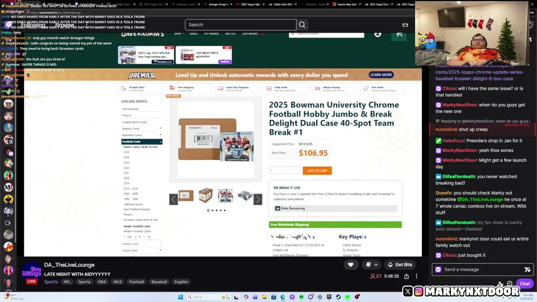Open Graded Sports Cards category
The height and width of the screenshot is (302, 537).
tap(134, 122)
